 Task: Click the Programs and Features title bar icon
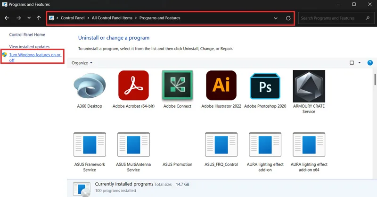click(x=5, y=4)
